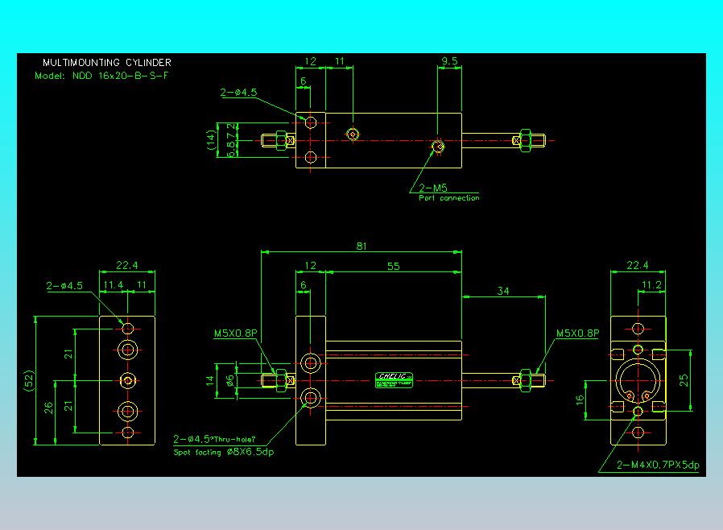This screenshot has height=530, width=723.
Task: Click the CHELIC logo on the cylinder body
Action: [x=394, y=380]
